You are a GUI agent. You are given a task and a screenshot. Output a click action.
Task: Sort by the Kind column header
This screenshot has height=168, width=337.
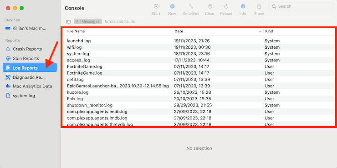click(x=269, y=31)
